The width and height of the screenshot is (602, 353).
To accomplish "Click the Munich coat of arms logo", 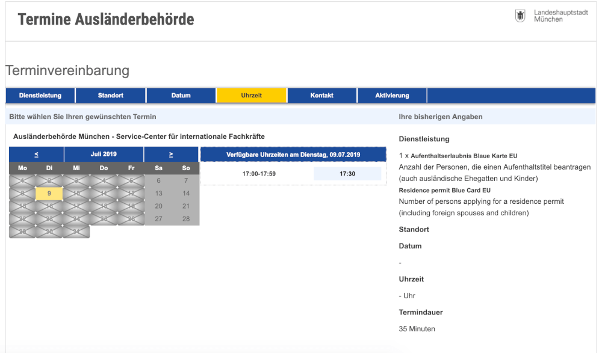I will (x=520, y=16).
